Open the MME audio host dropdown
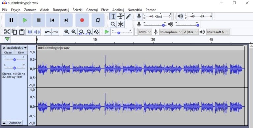This screenshot has width=253, height=128. tap(145, 32)
